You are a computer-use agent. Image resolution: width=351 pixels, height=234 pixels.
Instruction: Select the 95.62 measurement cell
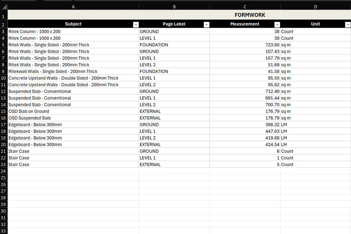click(x=245, y=85)
